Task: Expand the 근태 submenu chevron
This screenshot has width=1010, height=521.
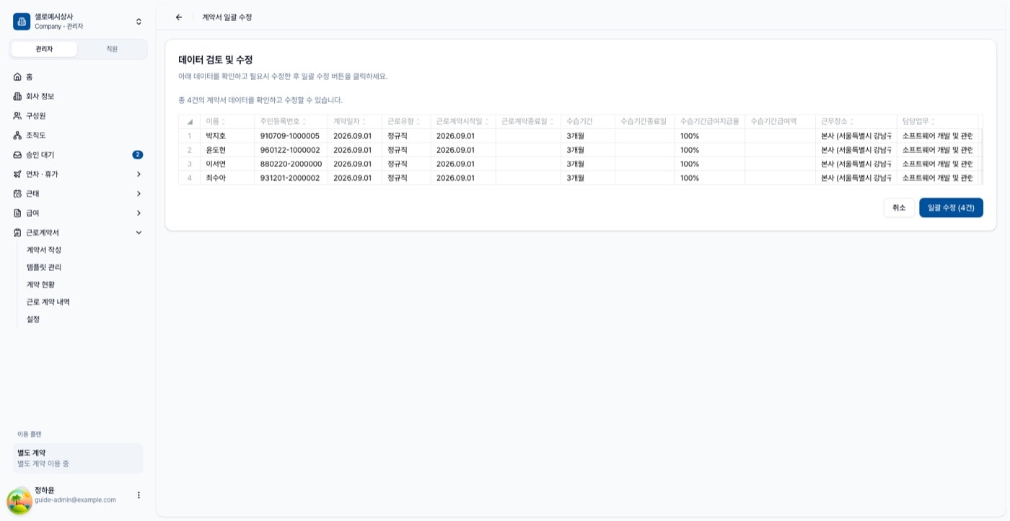Action: 139,193
